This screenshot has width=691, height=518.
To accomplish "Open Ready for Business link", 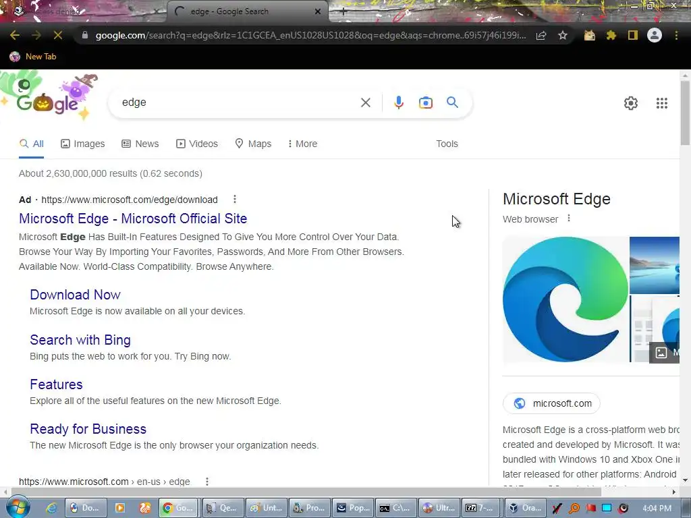I will [x=88, y=429].
